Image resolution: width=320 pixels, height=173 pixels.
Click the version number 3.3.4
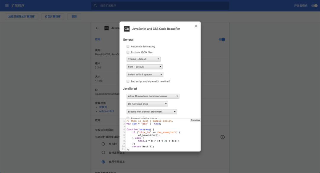[x=98, y=67]
